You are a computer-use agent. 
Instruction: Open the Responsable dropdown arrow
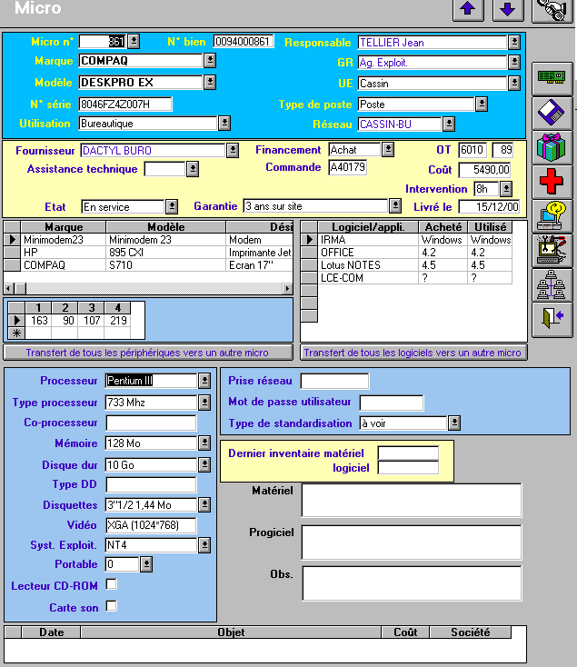(514, 42)
